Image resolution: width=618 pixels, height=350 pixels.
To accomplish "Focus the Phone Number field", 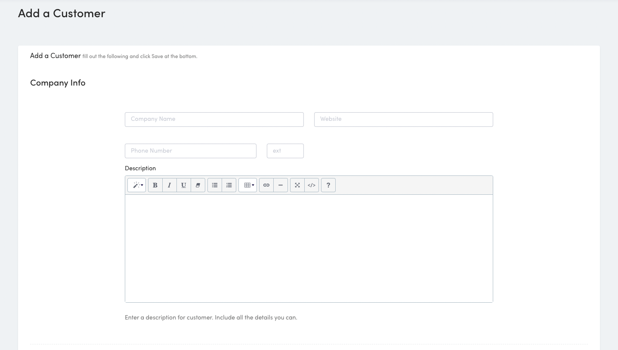I will pos(191,151).
